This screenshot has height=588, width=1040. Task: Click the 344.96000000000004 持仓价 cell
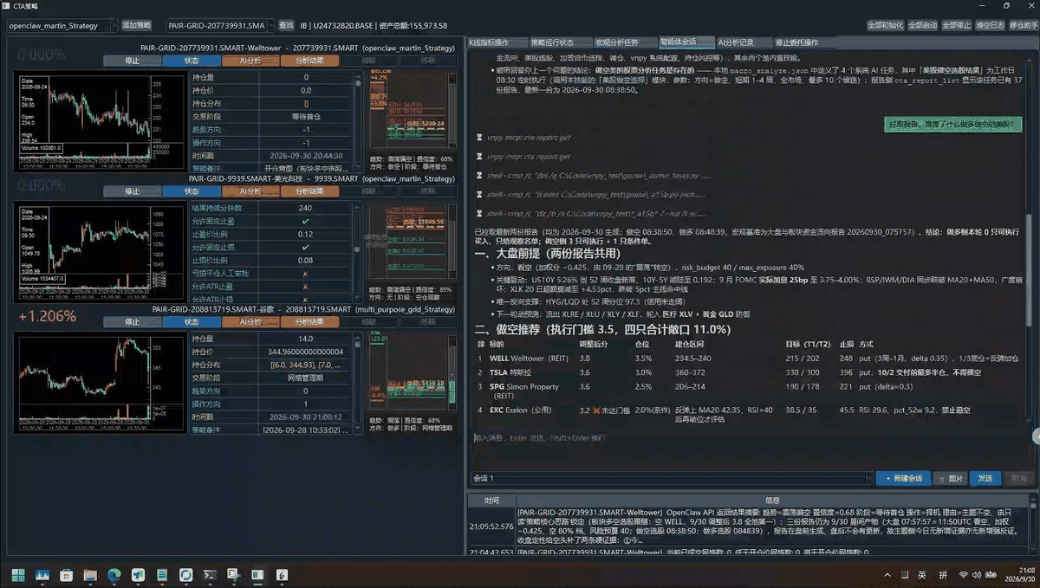pyautogui.click(x=305, y=352)
